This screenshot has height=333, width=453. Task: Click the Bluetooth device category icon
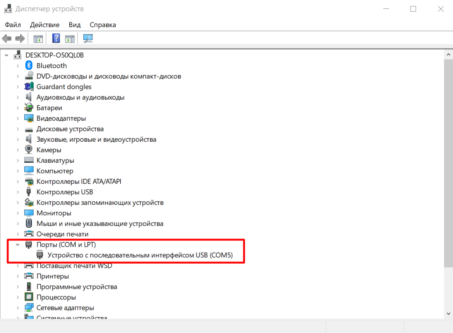(x=29, y=65)
